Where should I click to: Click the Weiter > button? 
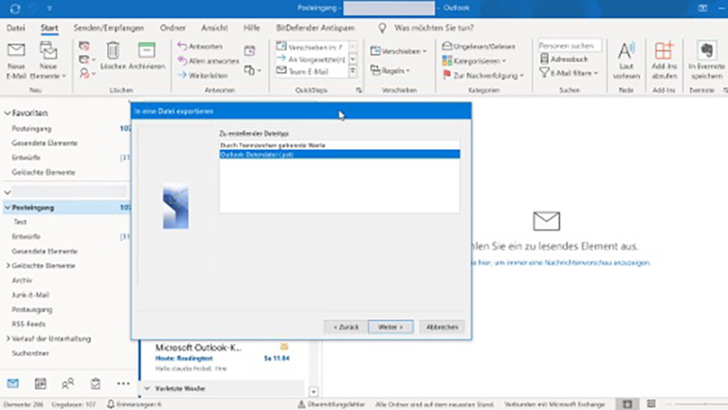pyautogui.click(x=391, y=326)
